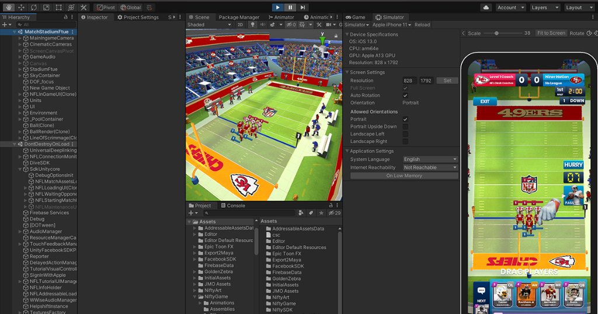Click the On Low Memory button

tap(404, 176)
